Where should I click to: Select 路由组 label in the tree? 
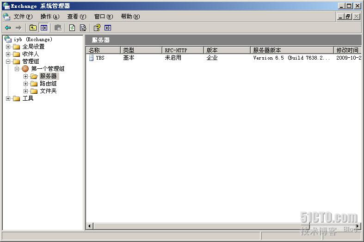pos(48,84)
